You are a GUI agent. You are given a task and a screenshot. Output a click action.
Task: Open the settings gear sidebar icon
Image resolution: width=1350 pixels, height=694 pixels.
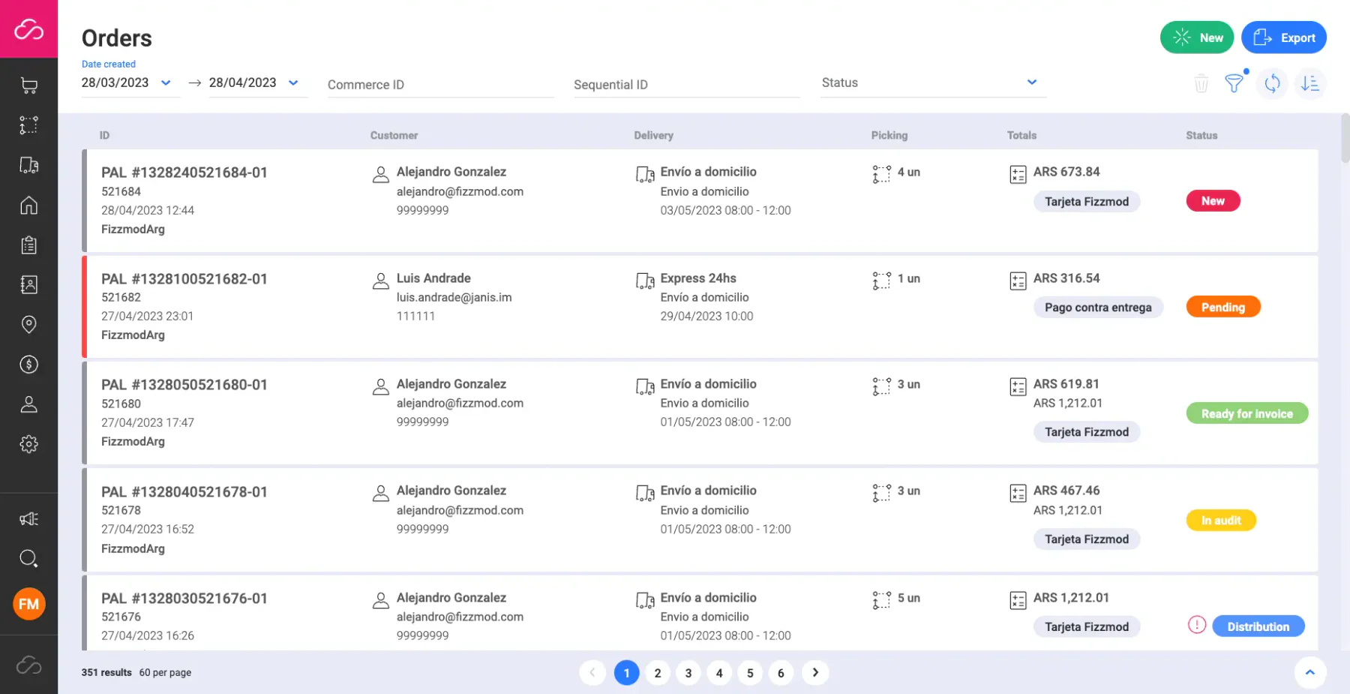pos(28,444)
